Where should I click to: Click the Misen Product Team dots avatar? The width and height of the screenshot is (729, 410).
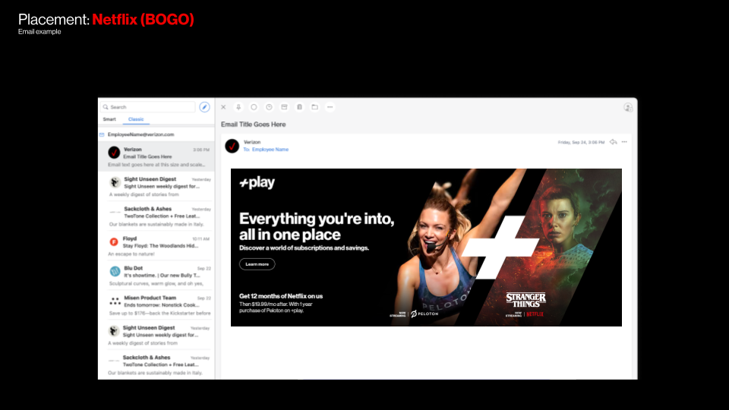[115, 301]
